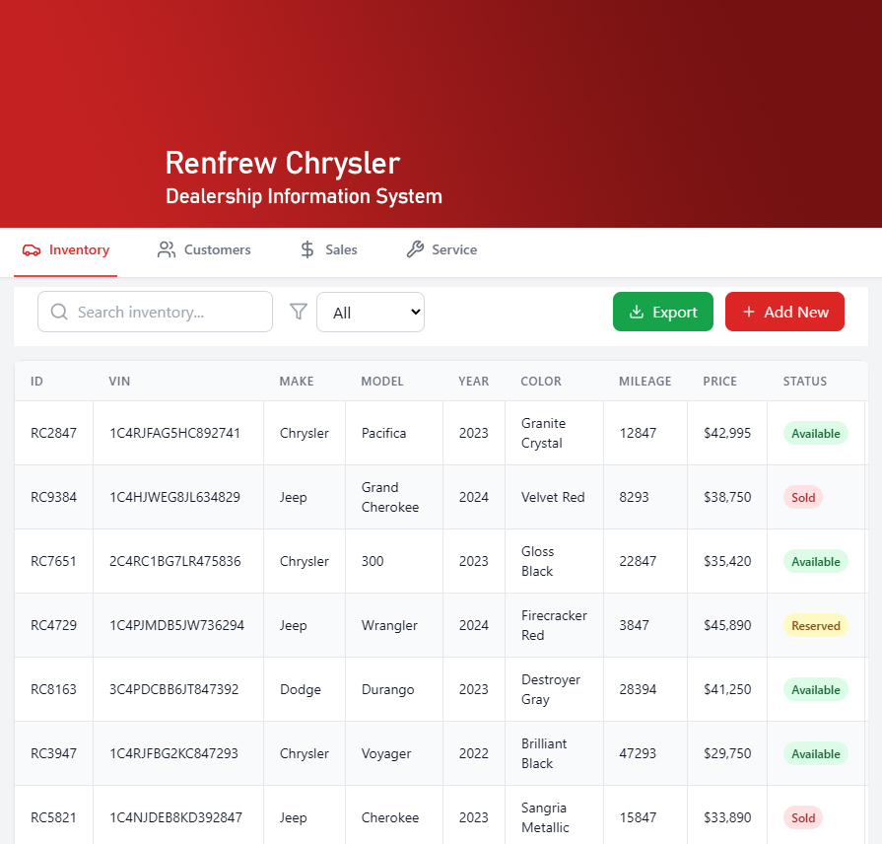Click the Sold badge in RC9384 row

[x=803, y=497]
